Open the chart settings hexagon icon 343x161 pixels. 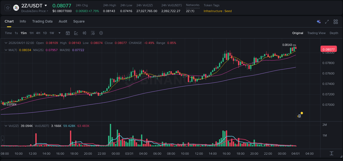[x=101, y=33]
